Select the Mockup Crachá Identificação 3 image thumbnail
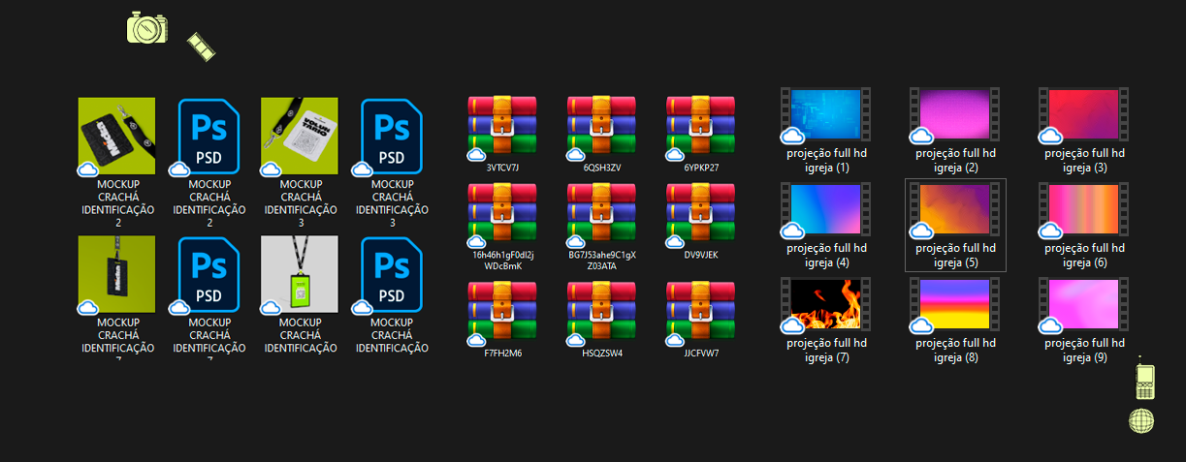 [300, 137]
